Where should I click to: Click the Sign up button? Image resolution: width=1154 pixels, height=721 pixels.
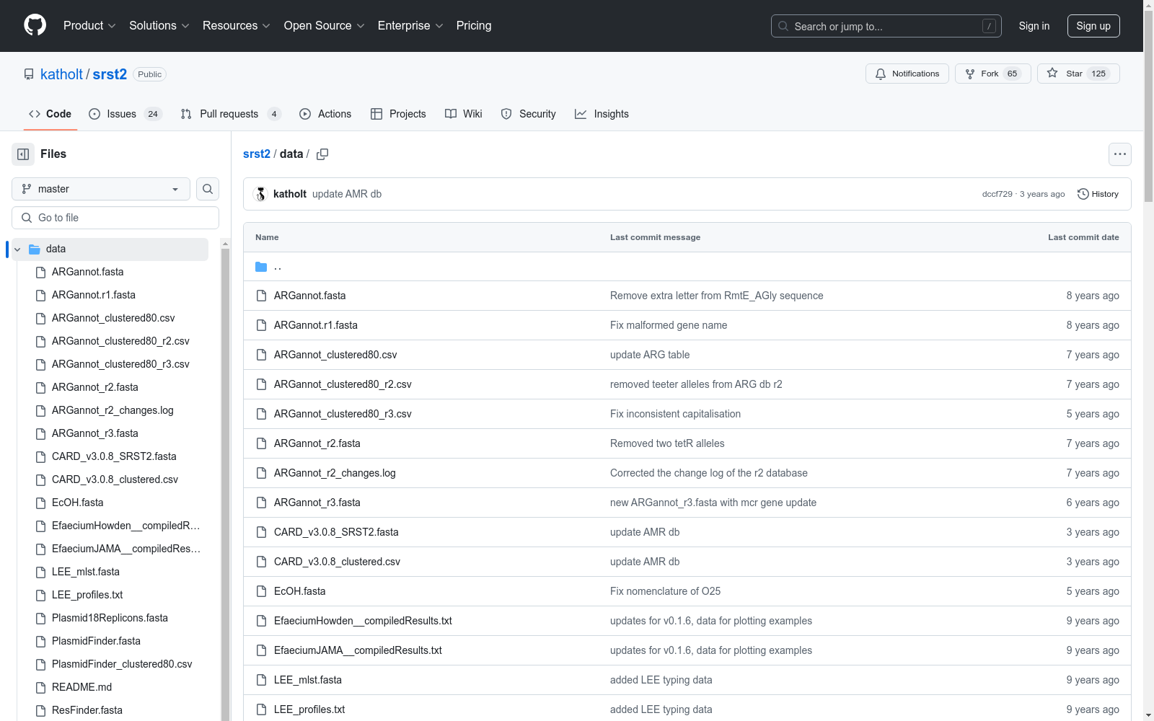pos(1093,26)
